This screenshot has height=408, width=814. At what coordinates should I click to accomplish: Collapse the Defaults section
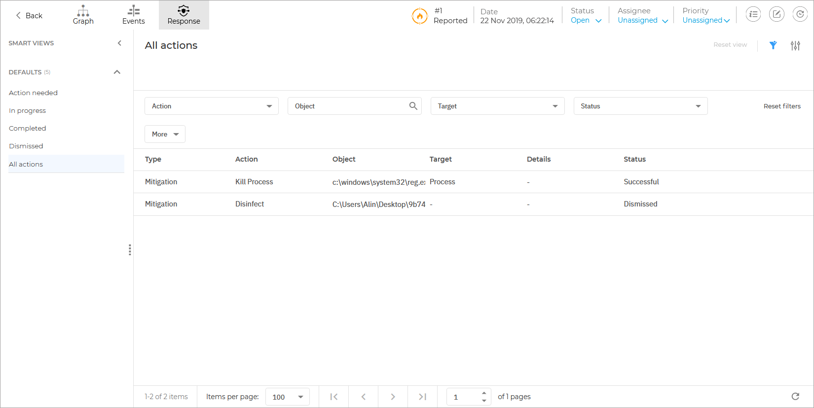117,72
